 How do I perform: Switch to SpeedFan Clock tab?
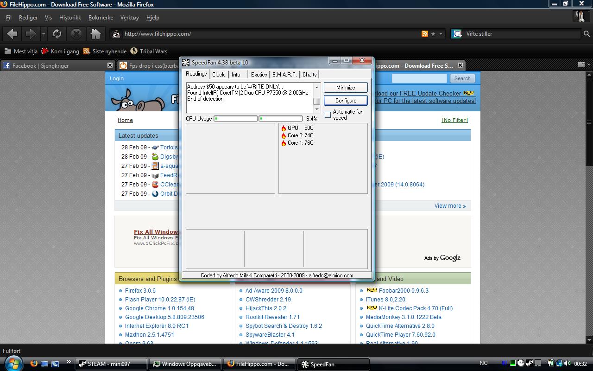218,75
